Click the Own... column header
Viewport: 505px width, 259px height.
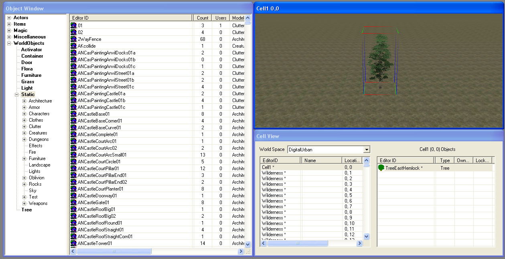tap(464, 161)
